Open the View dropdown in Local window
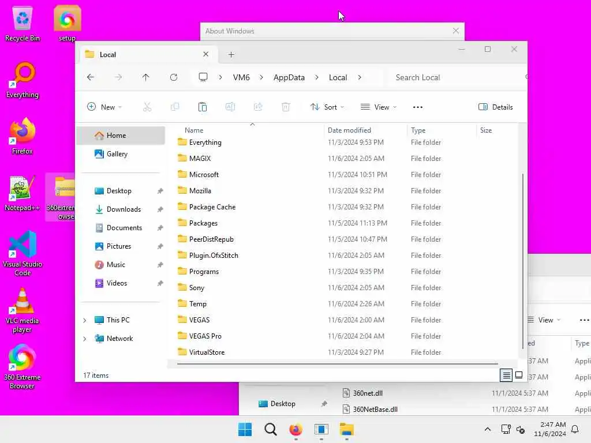This screenshot has width=591, height=443. pyautogui.click(x=379, y=107)
